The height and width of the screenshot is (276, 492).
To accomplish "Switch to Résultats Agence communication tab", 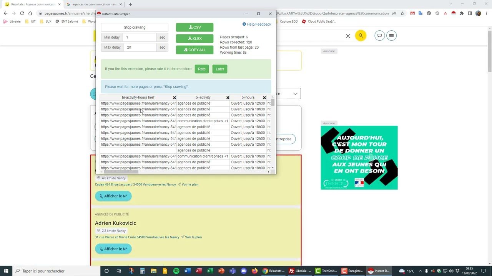I will click(33, 4).
